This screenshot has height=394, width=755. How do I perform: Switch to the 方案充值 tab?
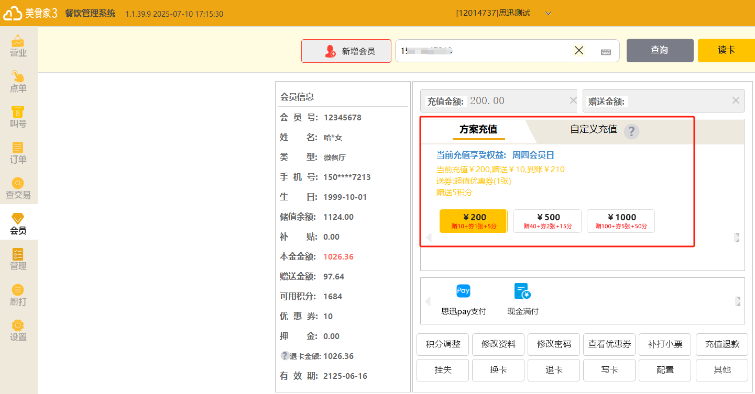(478, 130)
